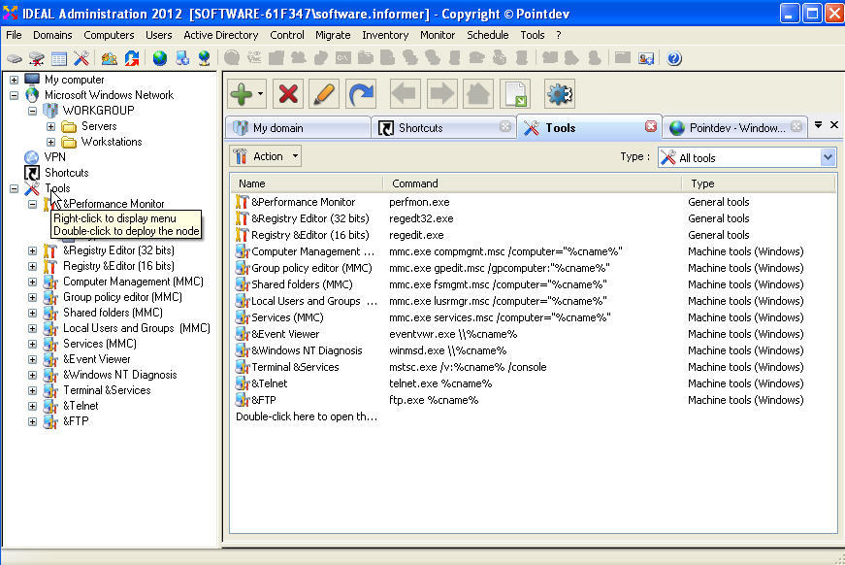Open dropdown arrow beside the green plus

coord(260,94)
